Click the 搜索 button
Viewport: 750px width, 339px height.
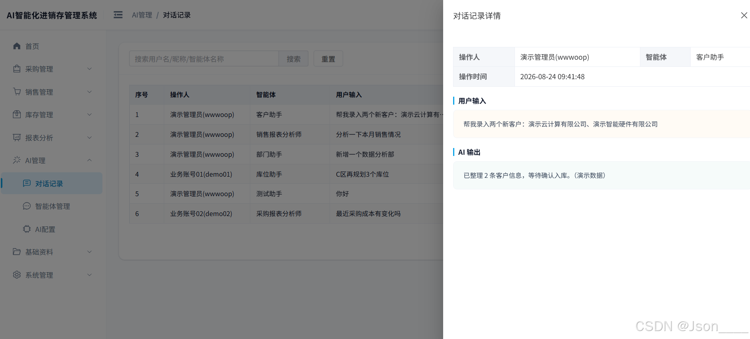point(294,59)
